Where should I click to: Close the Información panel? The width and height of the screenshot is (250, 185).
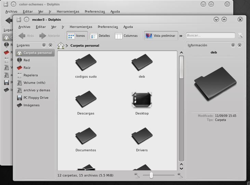tap(239, 45)
